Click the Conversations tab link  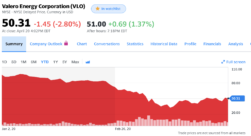[107, 44]
